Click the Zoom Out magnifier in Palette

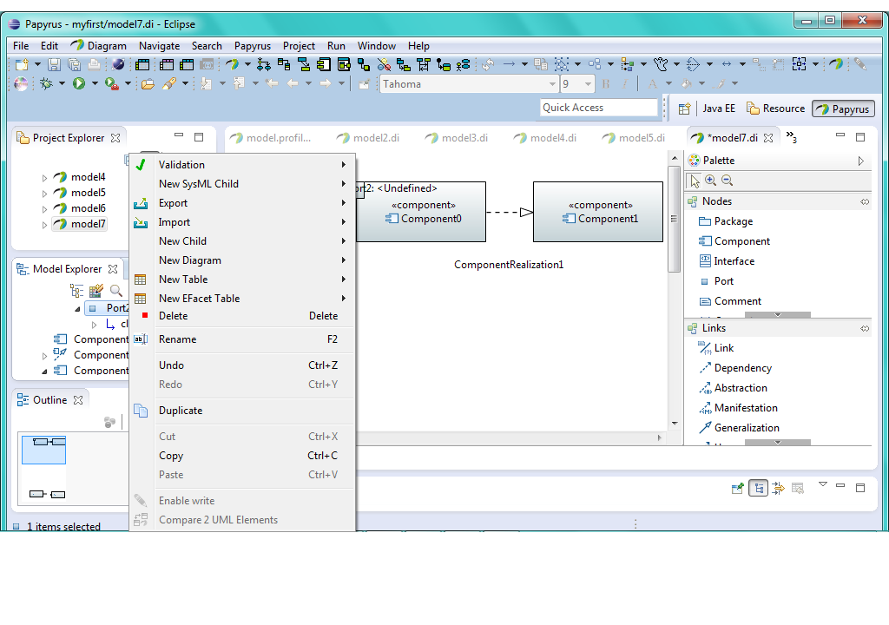[727, 181]
